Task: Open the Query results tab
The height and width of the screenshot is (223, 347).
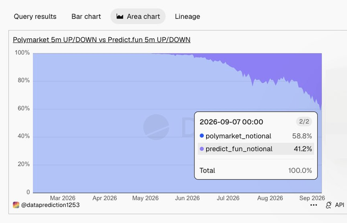Action: (x=35, y=17)
